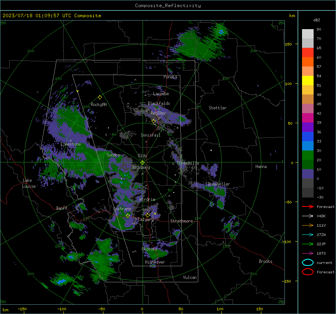336x314 pixels.
Task: Select the Banff city label
Action: pyautogui.click(x=62, y=208)
